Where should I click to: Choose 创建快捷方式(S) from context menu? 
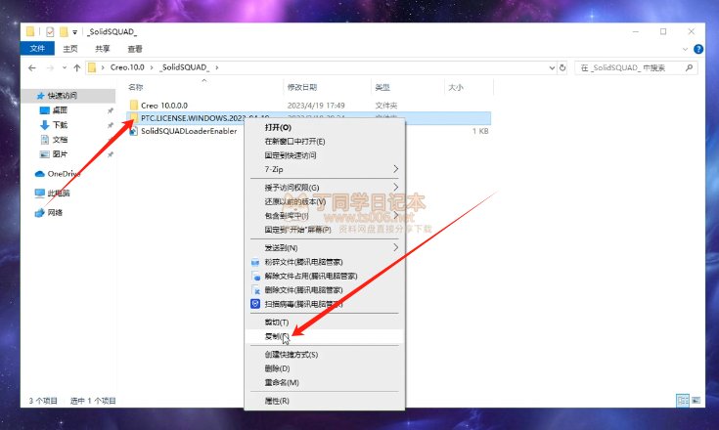(325, 355)
